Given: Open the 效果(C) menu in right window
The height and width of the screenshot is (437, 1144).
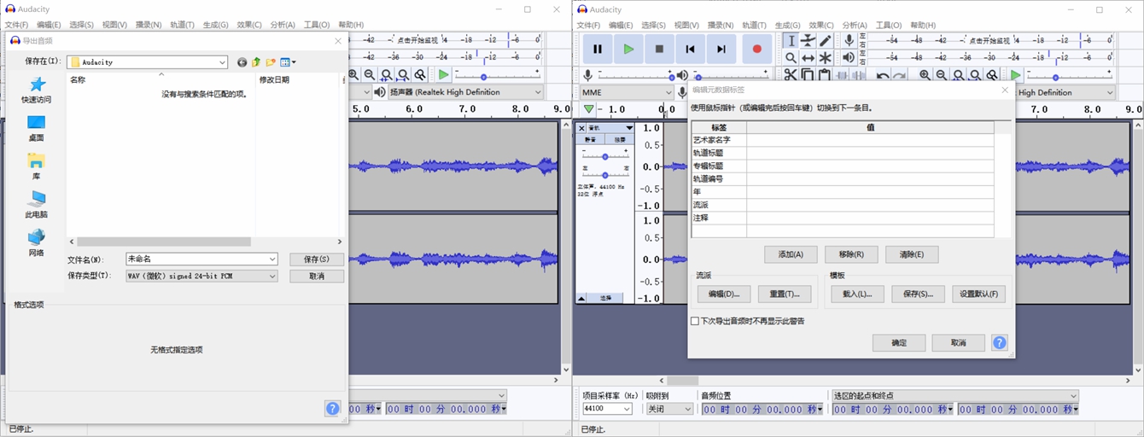Looking at the screenshot, I should [820, 25].
